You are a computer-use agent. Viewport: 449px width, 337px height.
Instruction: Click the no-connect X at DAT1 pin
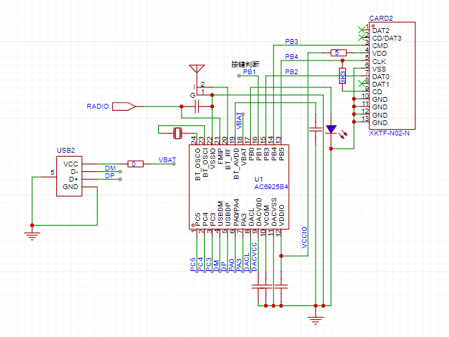click(362, 84)
